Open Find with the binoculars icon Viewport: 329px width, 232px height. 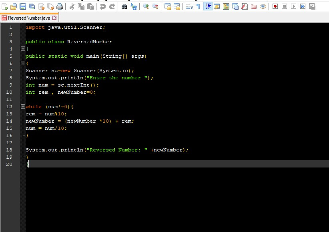click(124, 6)
